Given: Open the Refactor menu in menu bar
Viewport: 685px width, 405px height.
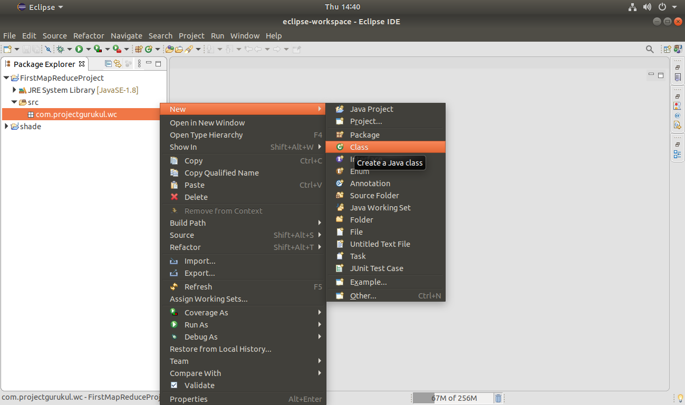Looking at the screenshot, I should click(89, 36).
